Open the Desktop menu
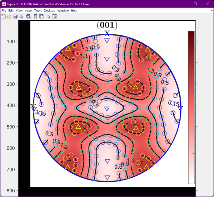Screen dimensions: 214x197 (50, 11)
